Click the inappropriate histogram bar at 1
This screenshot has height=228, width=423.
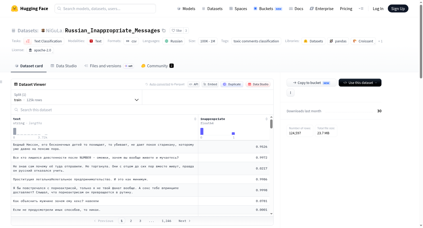(x=233, y=133)
